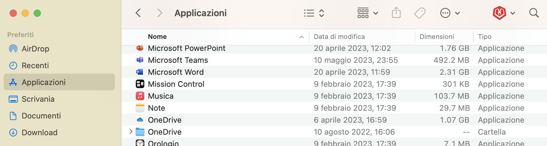Screen dimensions: 547x146
Task: Click the Mission Control app icon
Action: [140, 84]
